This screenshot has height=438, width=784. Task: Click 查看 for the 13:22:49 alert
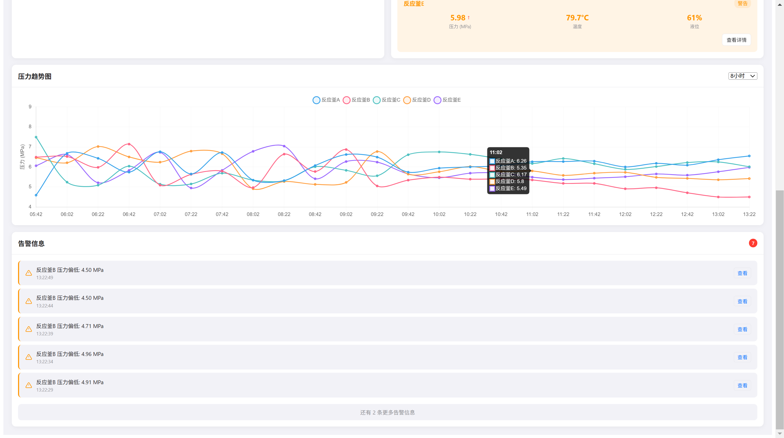point(742,273)
